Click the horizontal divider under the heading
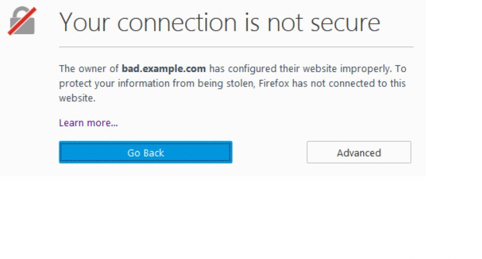This screenshot has height=259, width=482. [236, 47]
